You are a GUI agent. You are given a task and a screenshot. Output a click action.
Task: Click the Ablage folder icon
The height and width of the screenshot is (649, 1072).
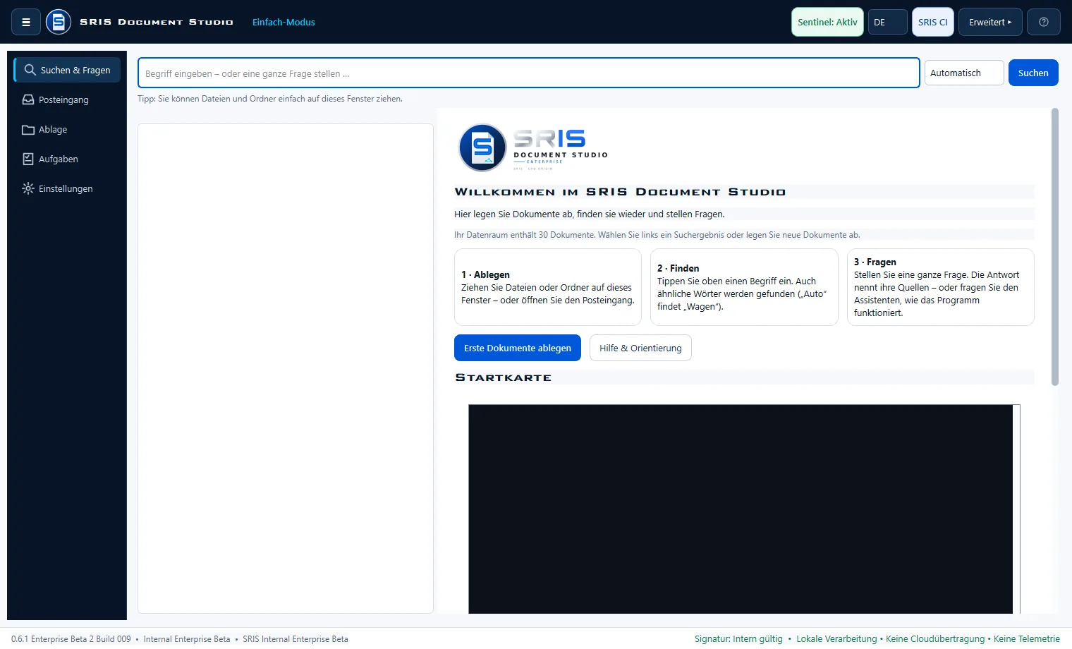click(28, 129)
